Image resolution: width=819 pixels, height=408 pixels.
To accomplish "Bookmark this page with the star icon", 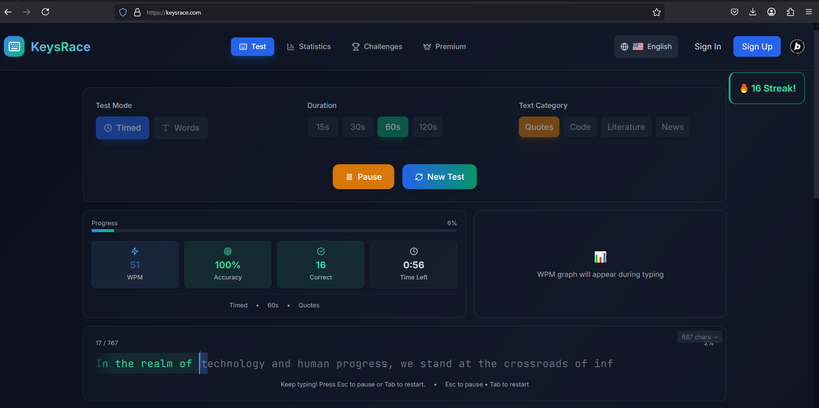I will tap(656, 12).
